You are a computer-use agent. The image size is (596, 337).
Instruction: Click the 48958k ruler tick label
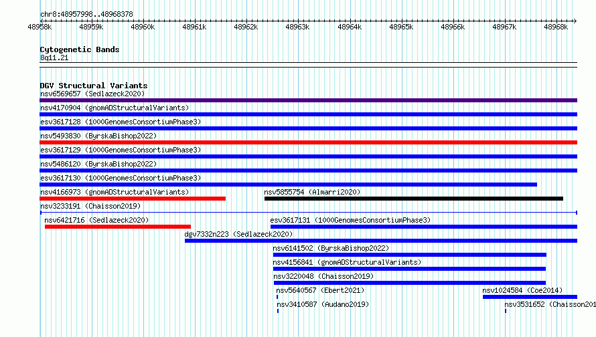pyautogui.click(x=40, y=27)
